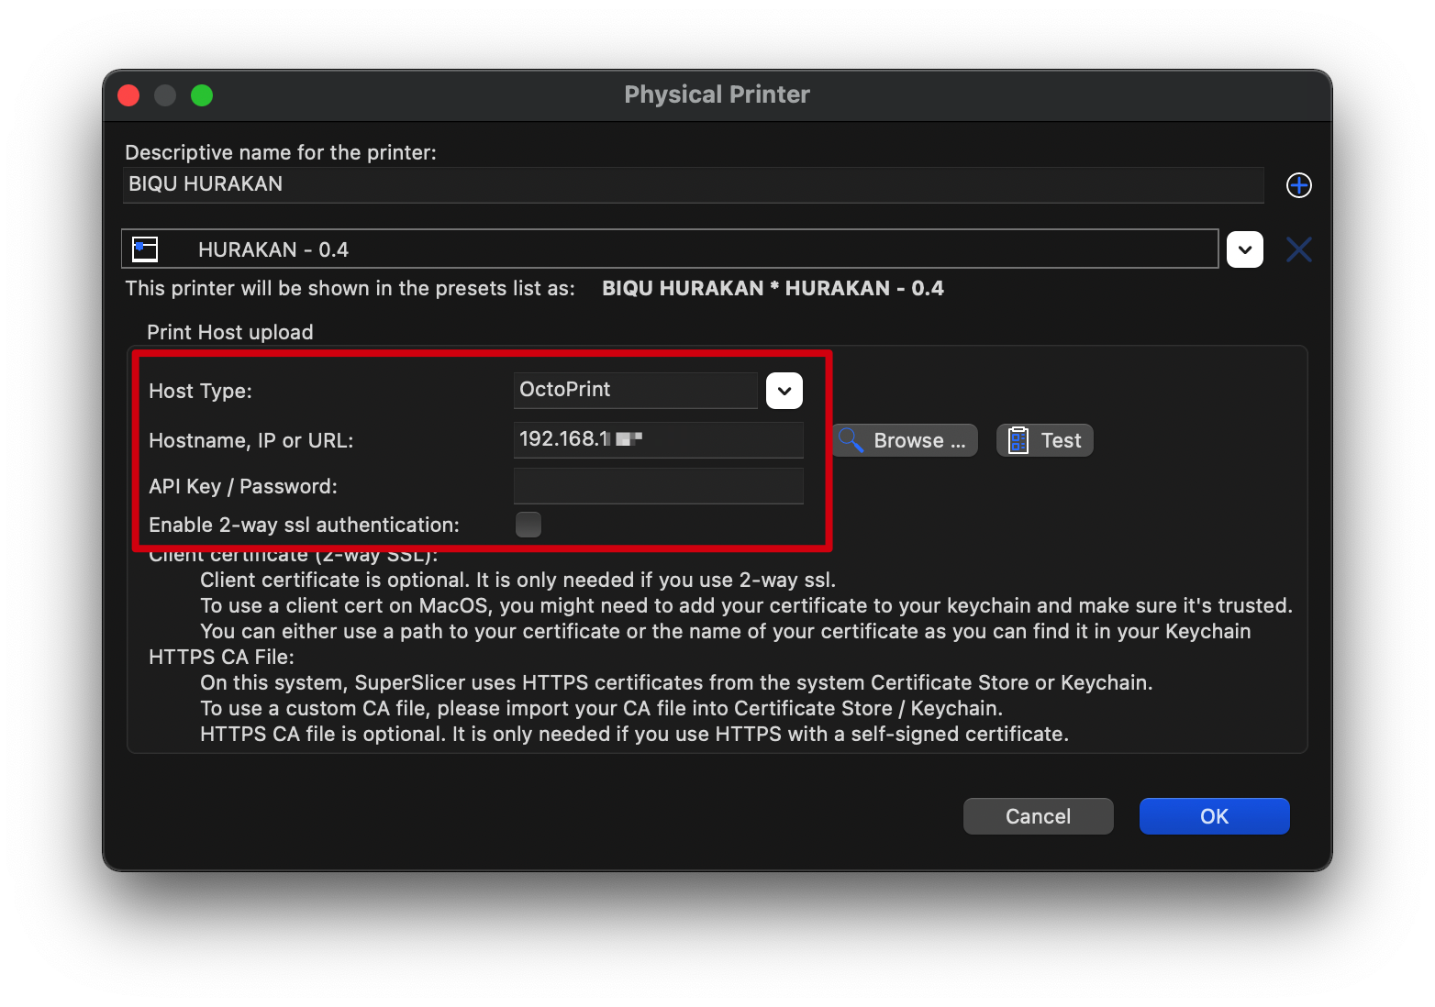The height and width of the screenshot is (1007, 1435).
Task: Test the print host connection
Action: 1044,440
